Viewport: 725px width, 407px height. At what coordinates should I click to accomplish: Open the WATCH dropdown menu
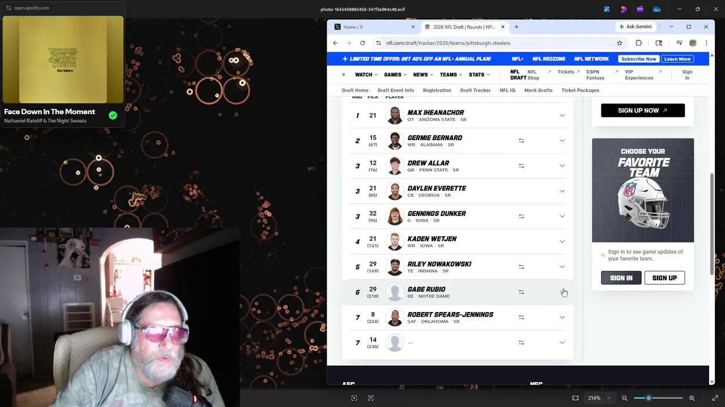[366, 75]
